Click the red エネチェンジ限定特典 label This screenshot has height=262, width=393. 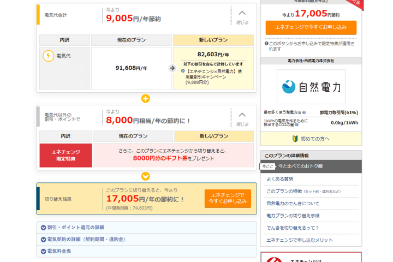coord(65,156)
